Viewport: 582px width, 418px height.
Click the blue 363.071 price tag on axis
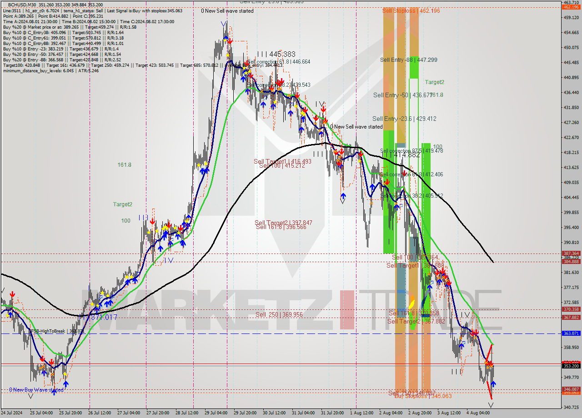tap(571, 333)
